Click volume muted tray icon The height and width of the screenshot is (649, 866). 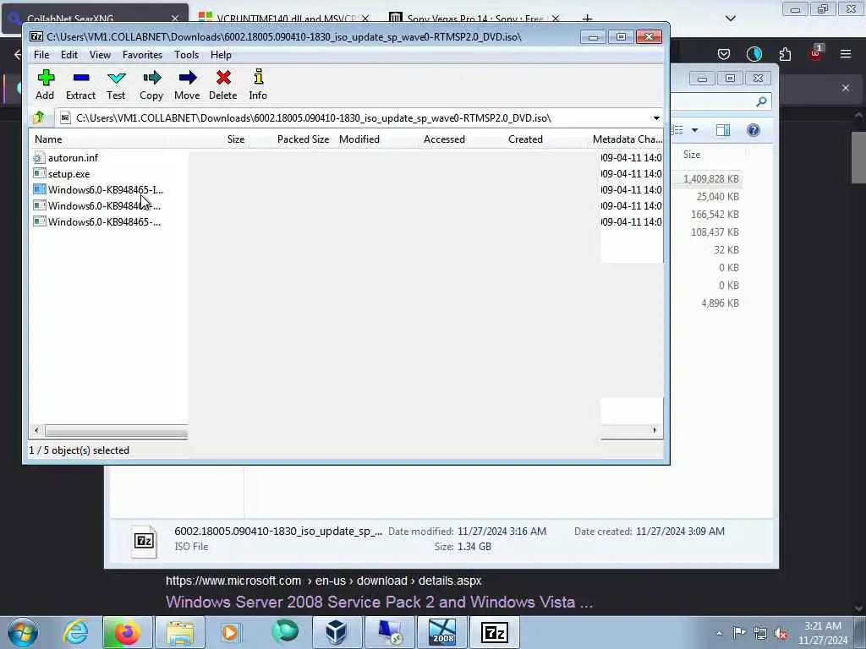[x=781, y=633]
